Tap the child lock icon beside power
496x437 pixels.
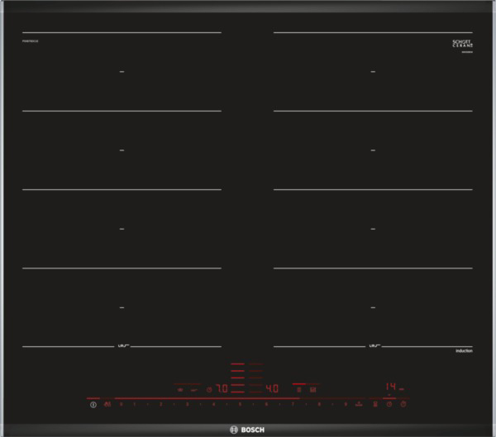[x=107, y=404]
